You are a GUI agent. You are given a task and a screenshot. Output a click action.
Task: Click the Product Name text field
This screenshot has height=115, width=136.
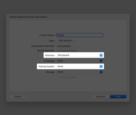coord(80,35)
